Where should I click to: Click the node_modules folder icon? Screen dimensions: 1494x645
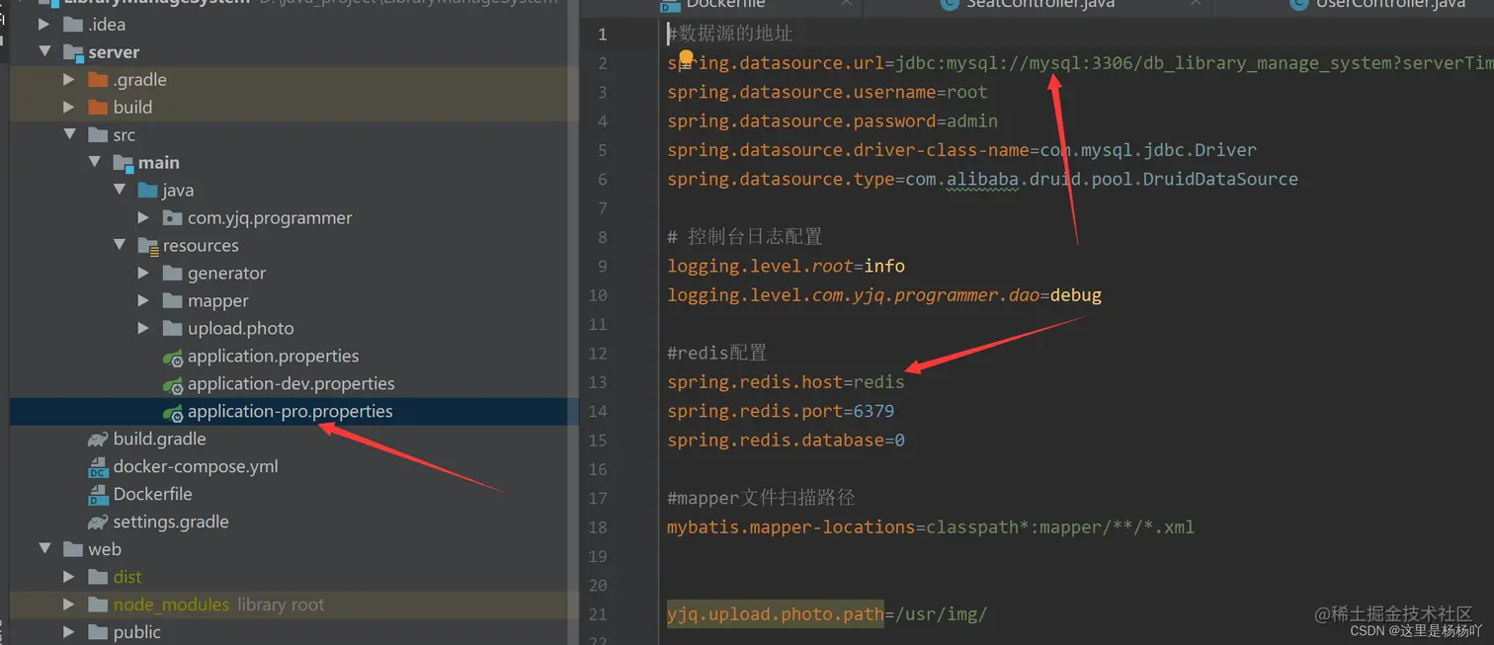tap(98, 605)
